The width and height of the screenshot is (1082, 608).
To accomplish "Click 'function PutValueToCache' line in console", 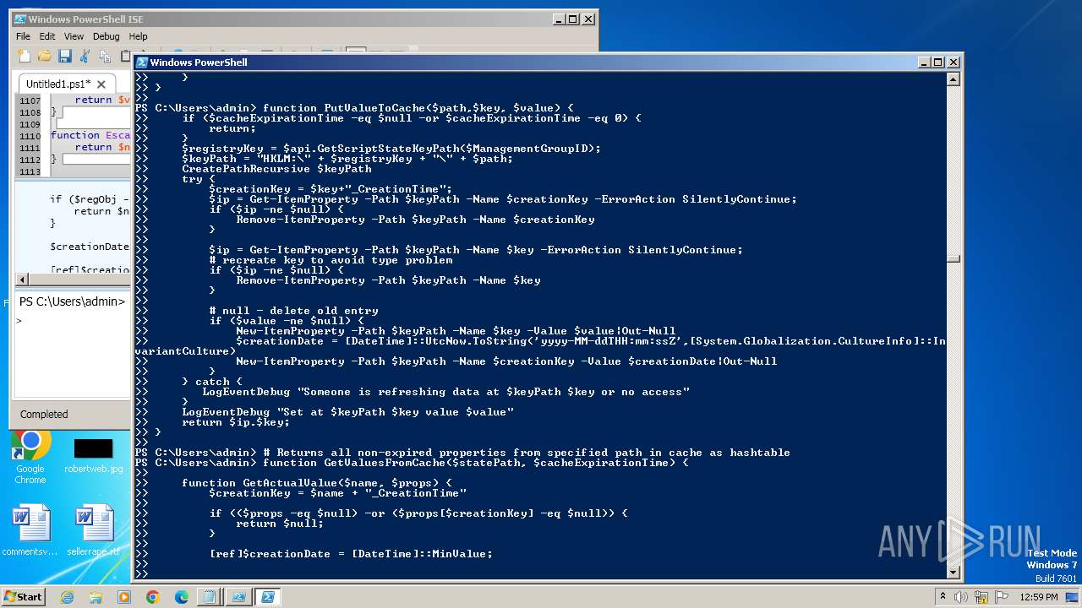I will (x=418, y=108).
